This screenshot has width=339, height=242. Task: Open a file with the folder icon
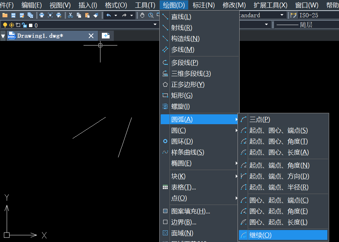click(5, 16)
